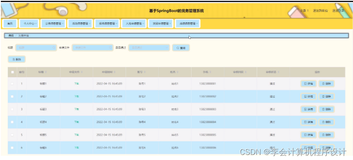Viewport: 353px width, 160px height.
Task: Check the checkbox for row 标题6
Action: click(12, 148)
